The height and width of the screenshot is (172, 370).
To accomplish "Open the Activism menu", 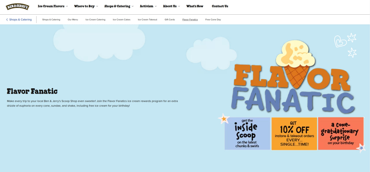I will coord(147,6).
